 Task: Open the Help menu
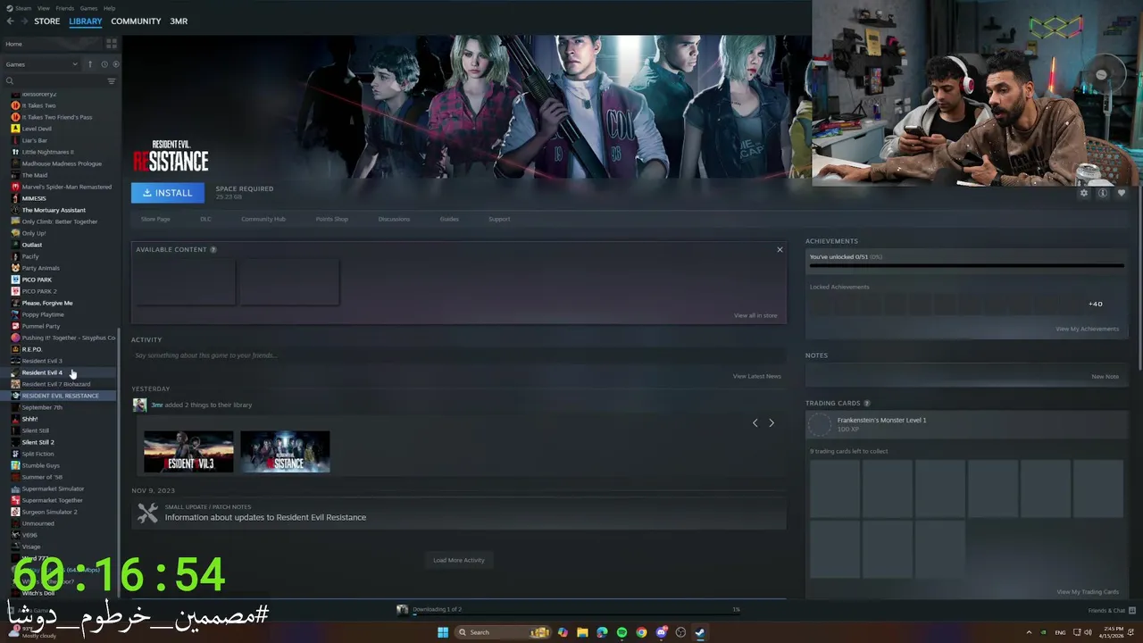(109, 8)
